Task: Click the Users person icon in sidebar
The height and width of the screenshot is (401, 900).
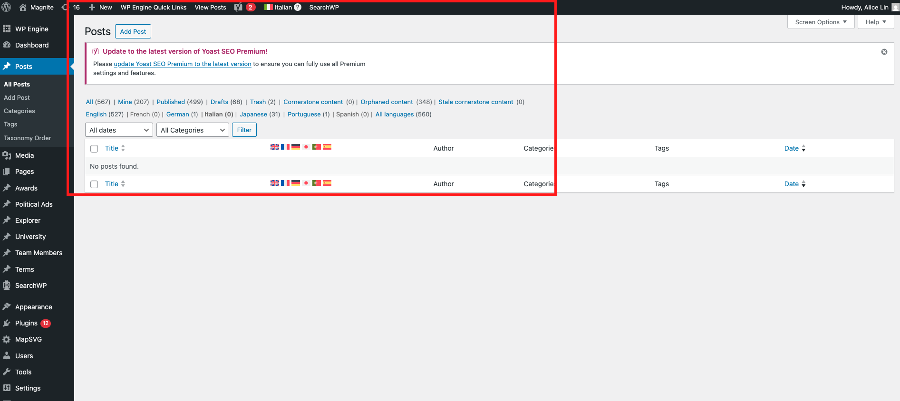Action: [x=7, y=356]
